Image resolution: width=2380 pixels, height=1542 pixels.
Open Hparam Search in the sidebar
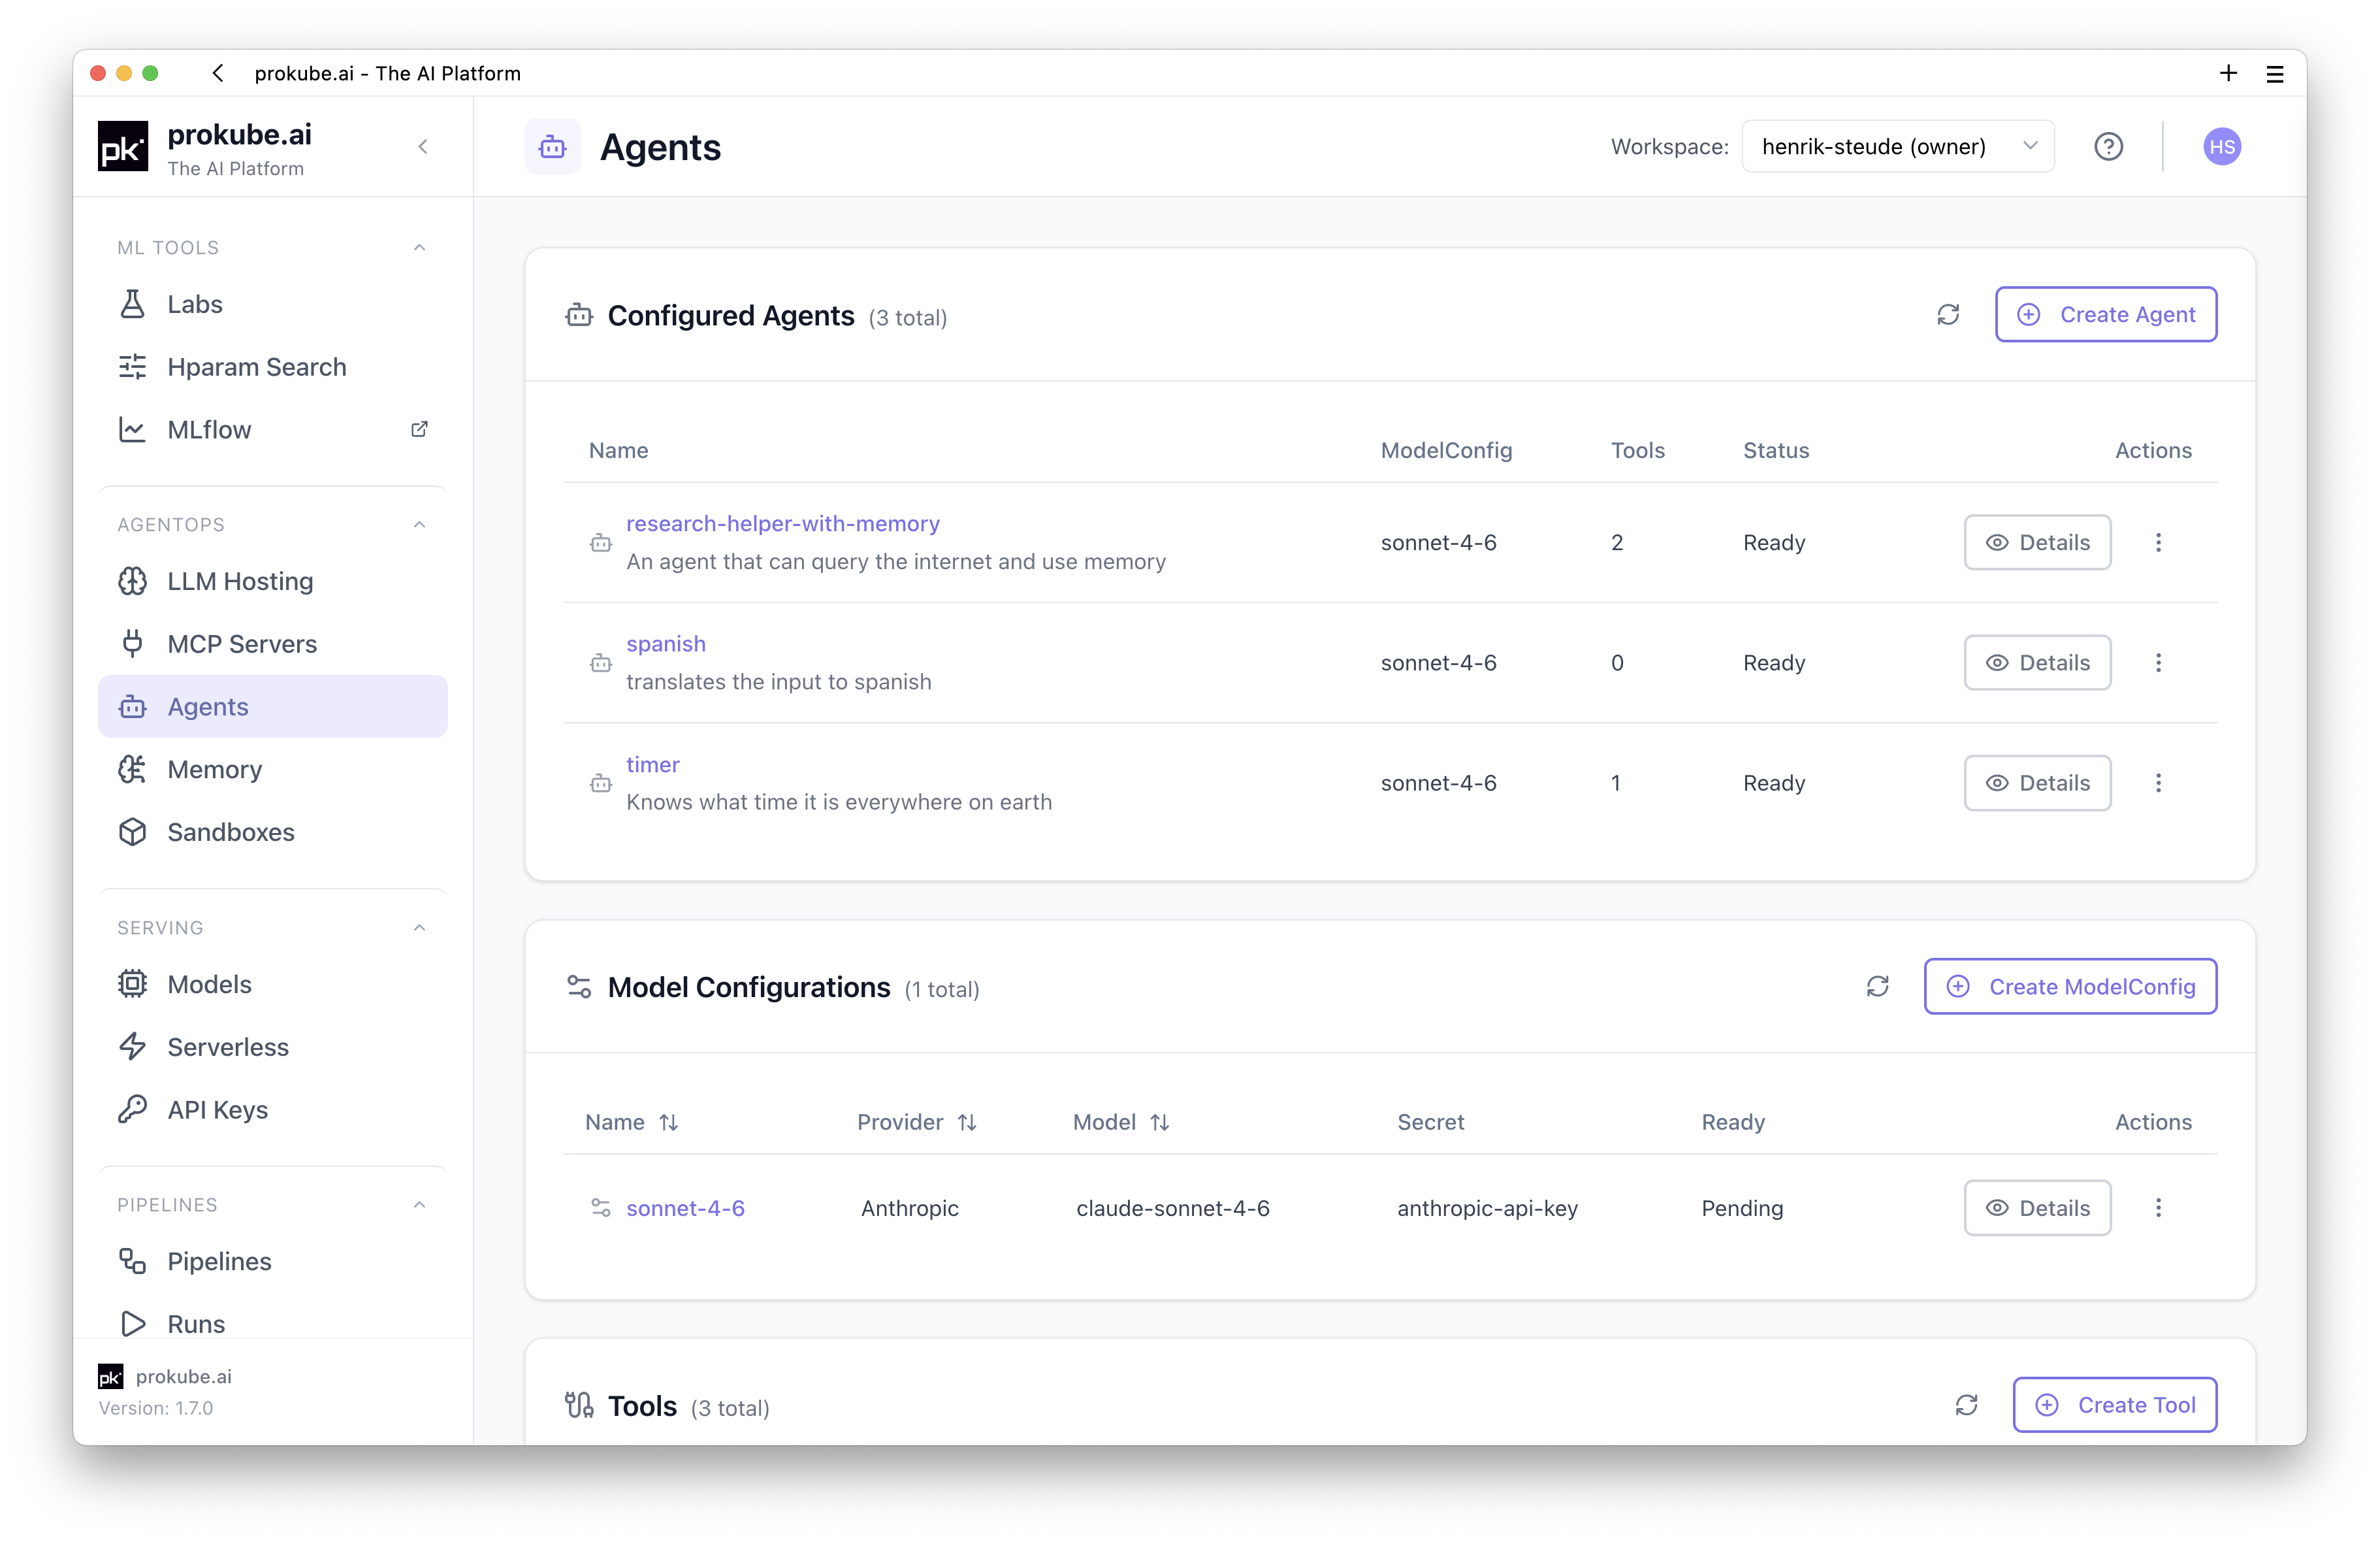[x=272, y=367]
